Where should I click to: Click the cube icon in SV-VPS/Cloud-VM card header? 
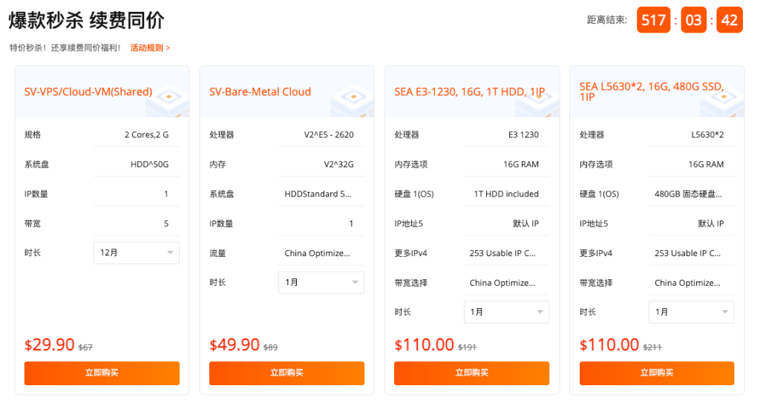[167, 101]
